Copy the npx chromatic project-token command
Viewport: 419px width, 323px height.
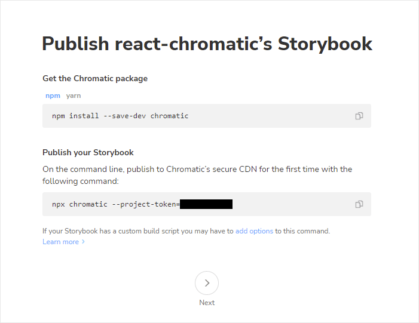359,204
